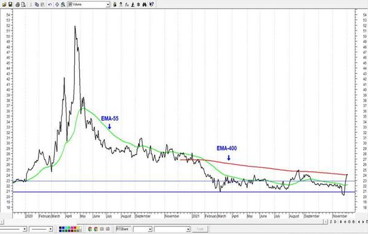Click the lock icon beside the Volume dropdown
Screen dimensions: 368x234
pyautogui.click(x=115, y=4)
